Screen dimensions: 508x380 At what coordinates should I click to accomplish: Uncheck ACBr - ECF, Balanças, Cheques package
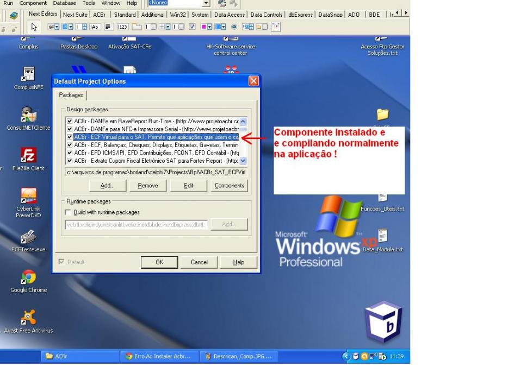[69, 145]
